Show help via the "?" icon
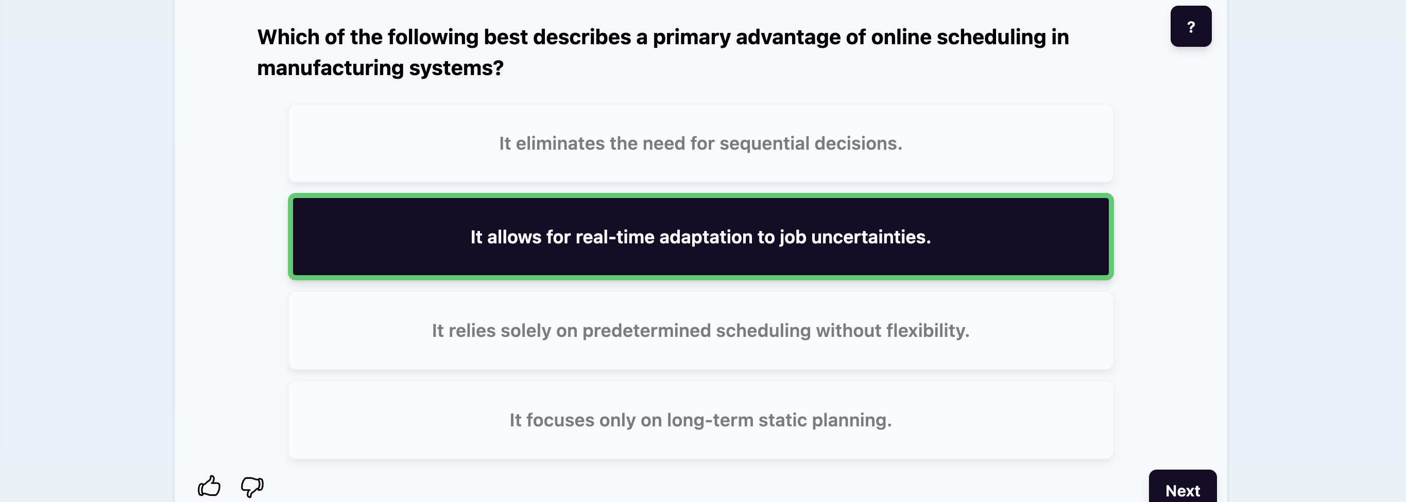1406x502 pixels. pos(1190,27)
